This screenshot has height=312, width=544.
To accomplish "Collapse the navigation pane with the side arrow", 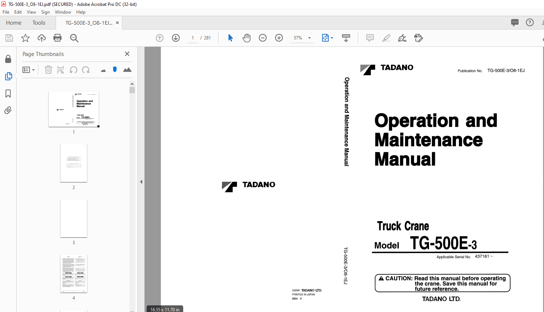I will point(141,182).
